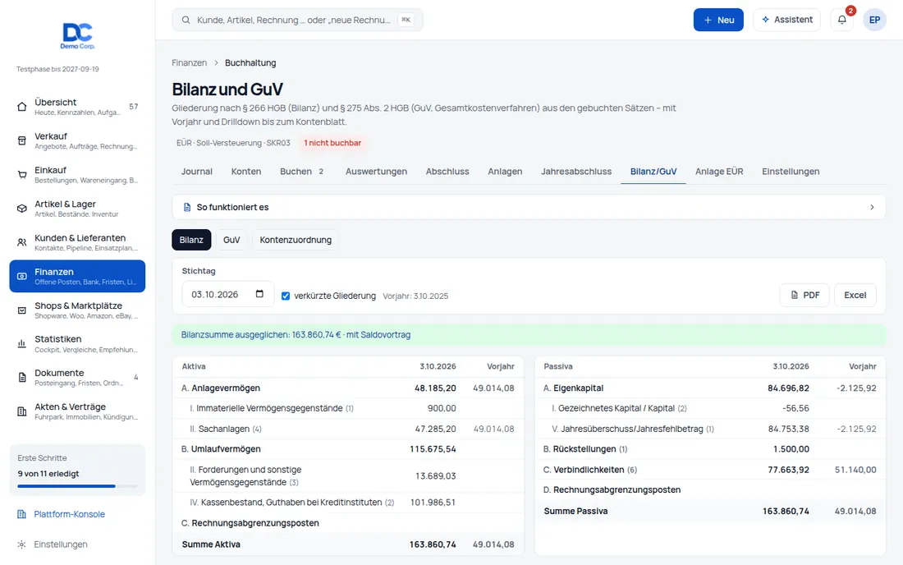Expand the Rückstellungen (1) row
This screenshot has width=903, height=565.
point(710,449)
